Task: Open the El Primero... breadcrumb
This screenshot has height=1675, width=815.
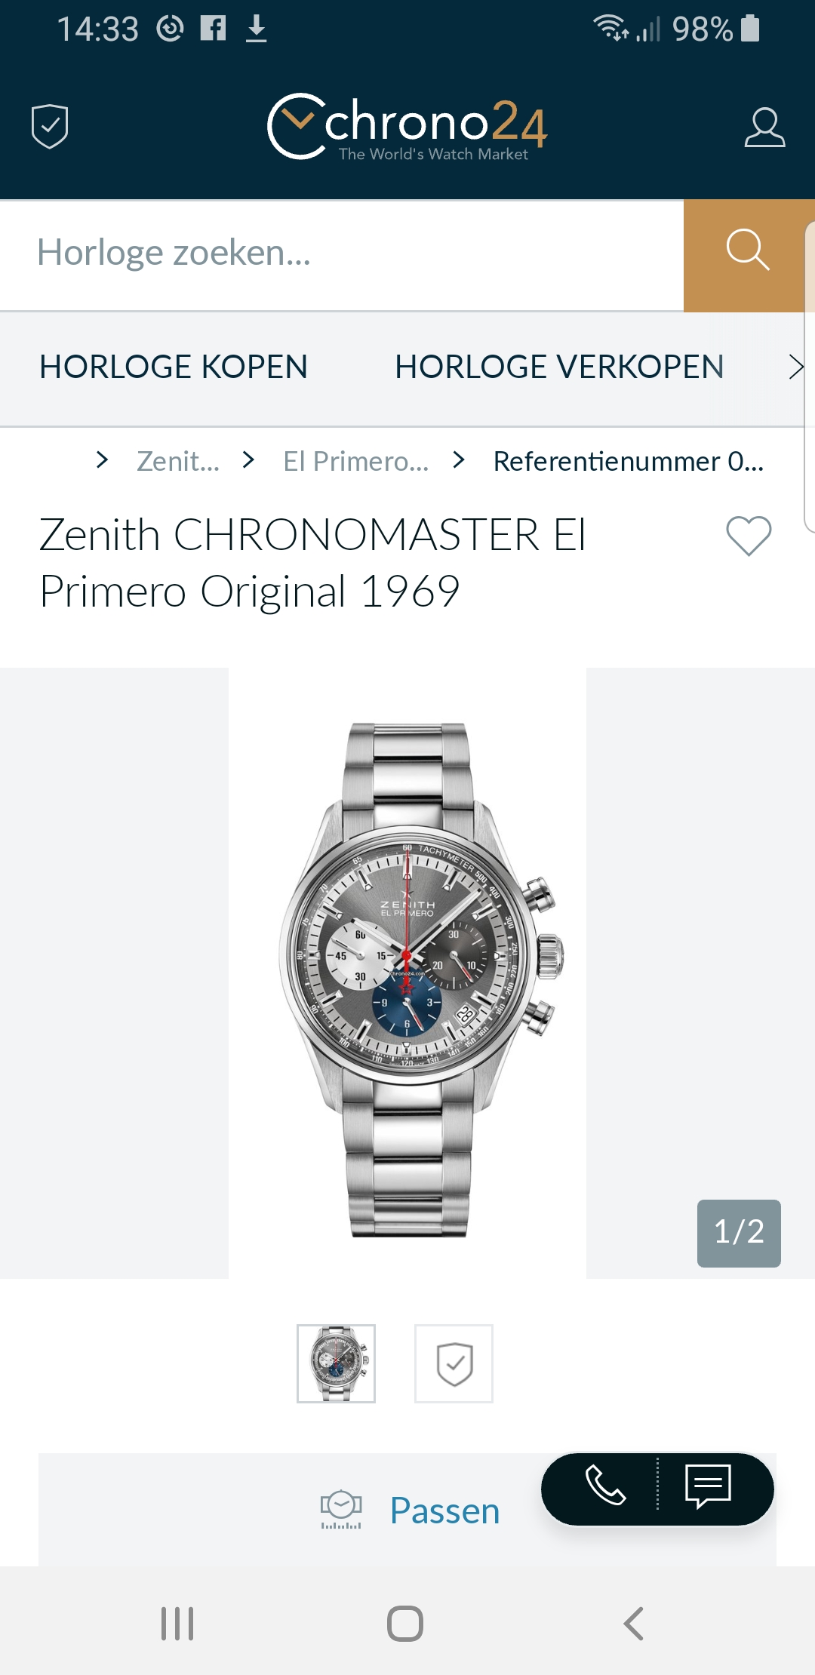Action: point(355,461)
